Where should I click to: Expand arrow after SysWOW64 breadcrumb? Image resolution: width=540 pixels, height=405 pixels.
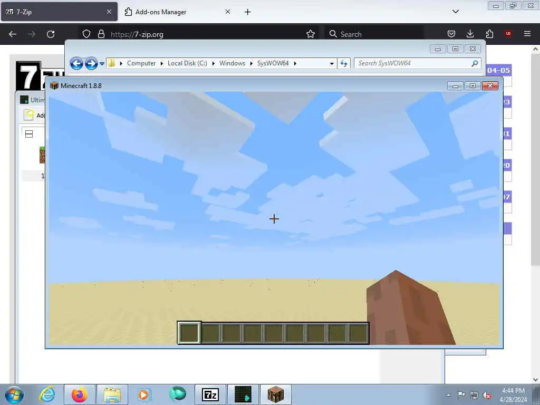click(295, 63)
